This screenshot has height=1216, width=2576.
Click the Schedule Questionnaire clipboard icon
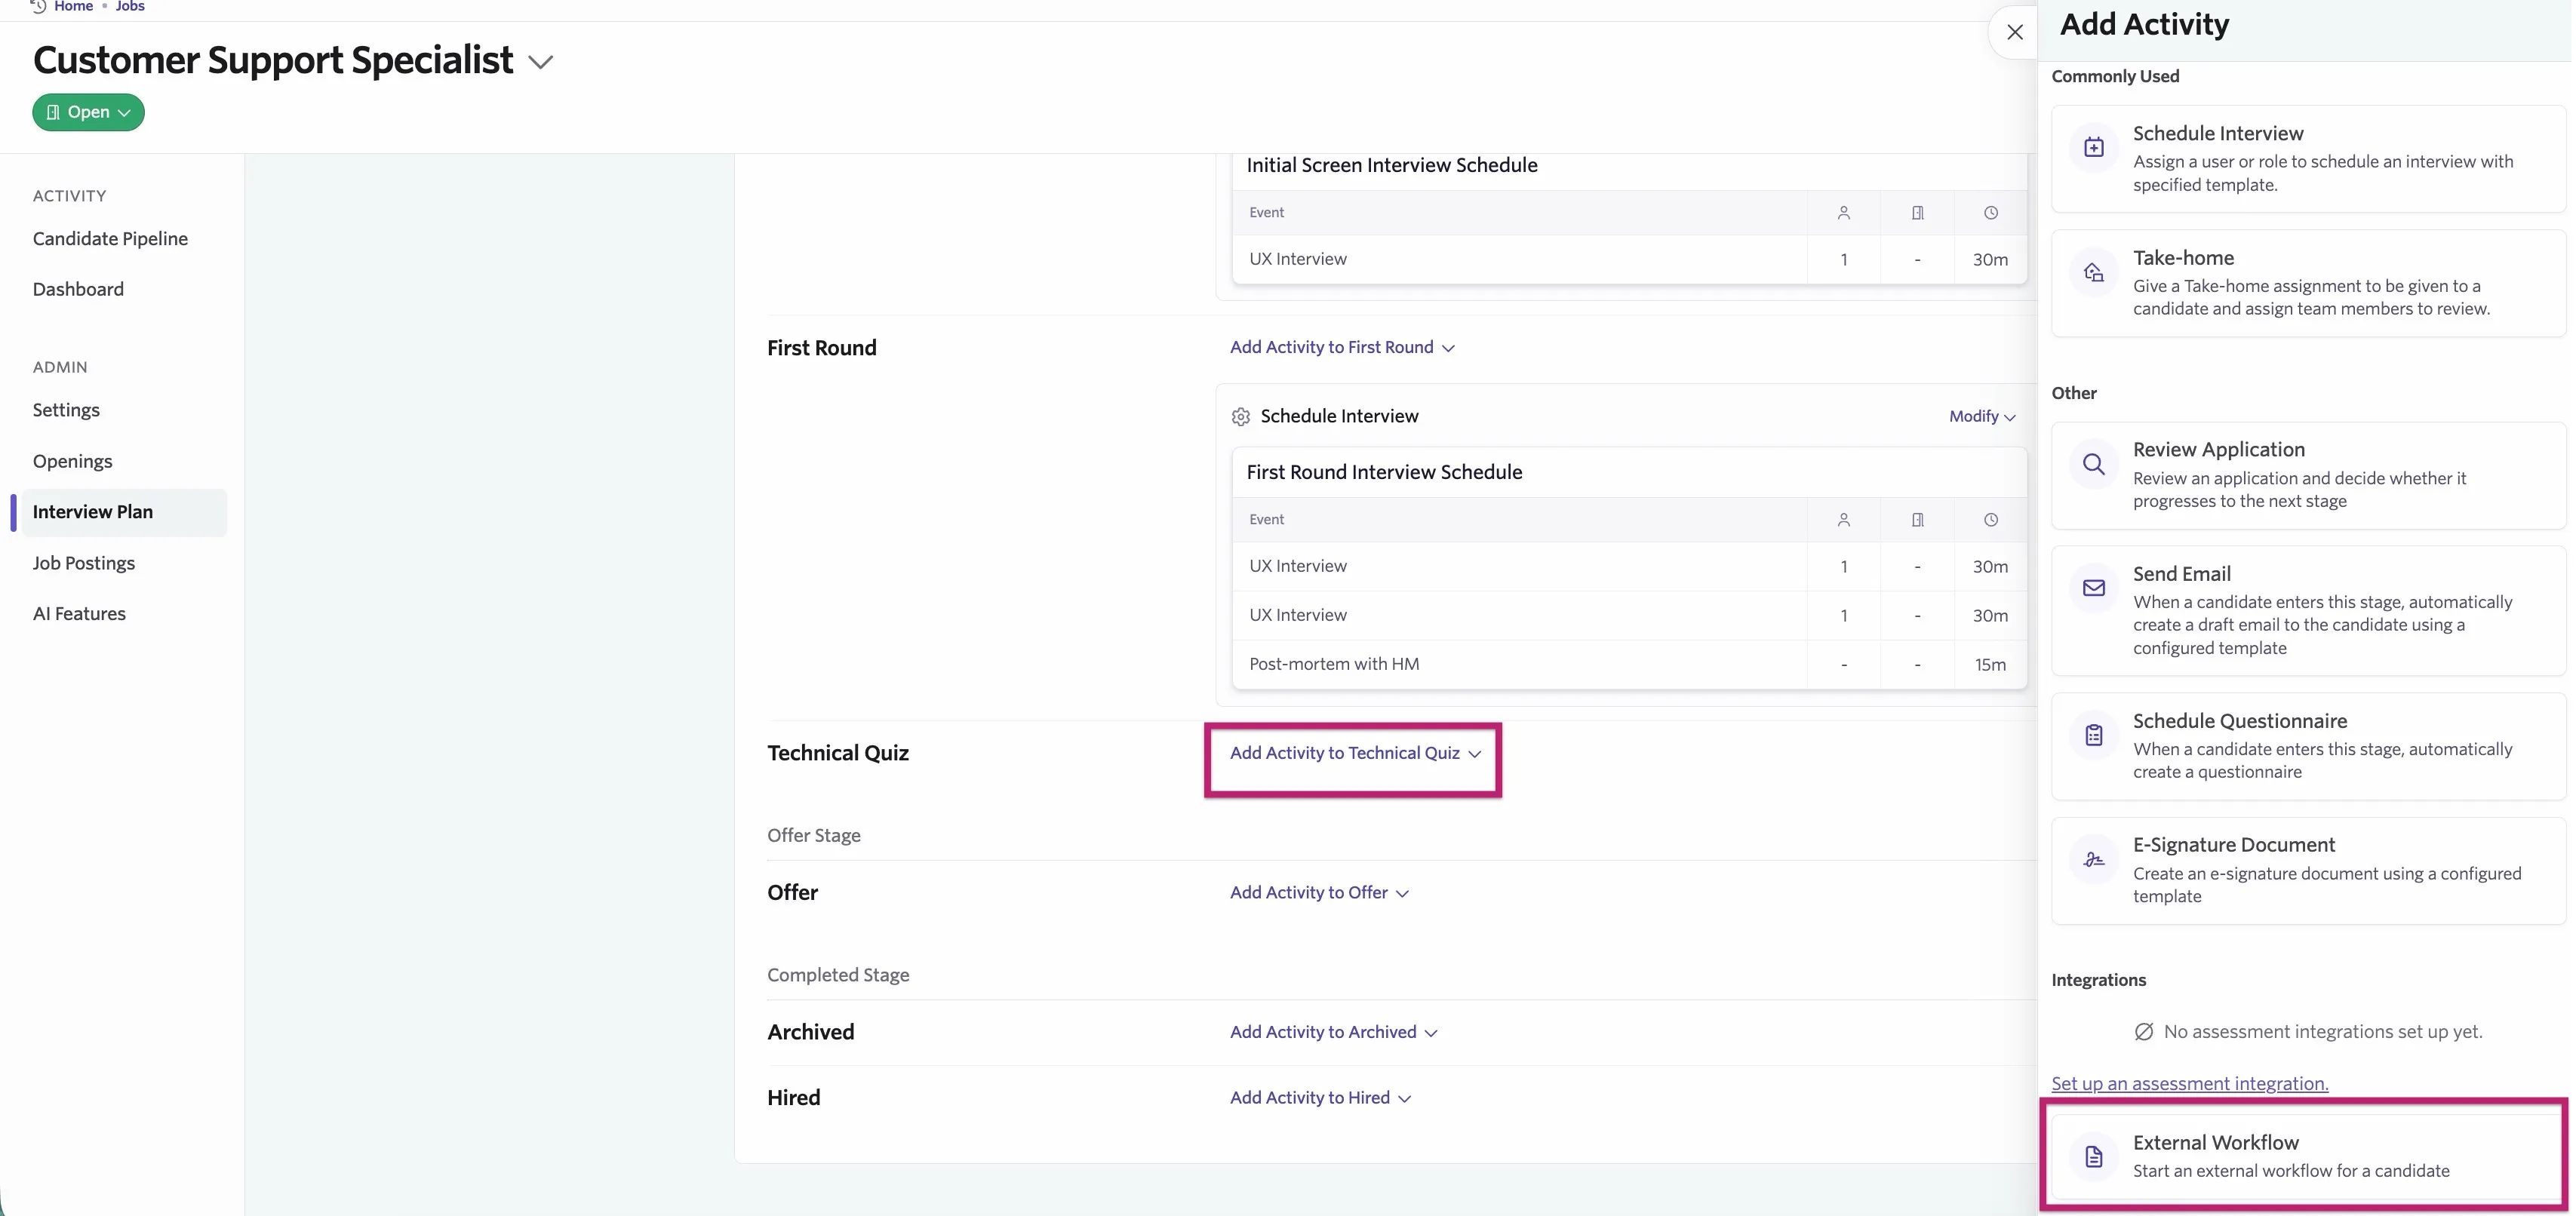pos(2093,735)
